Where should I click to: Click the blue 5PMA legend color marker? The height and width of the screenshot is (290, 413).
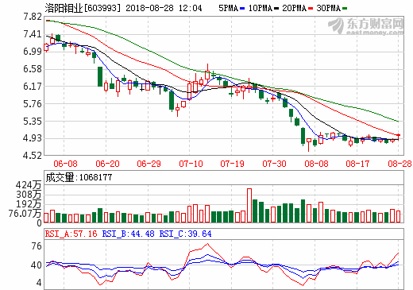(242, 9)
